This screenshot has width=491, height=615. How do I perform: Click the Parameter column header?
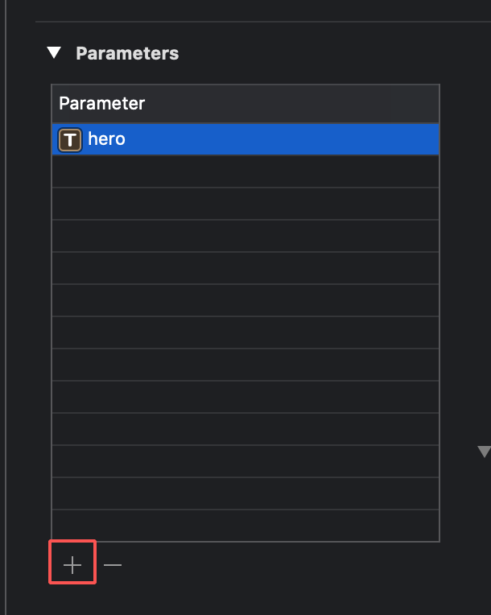coord(102,104)
